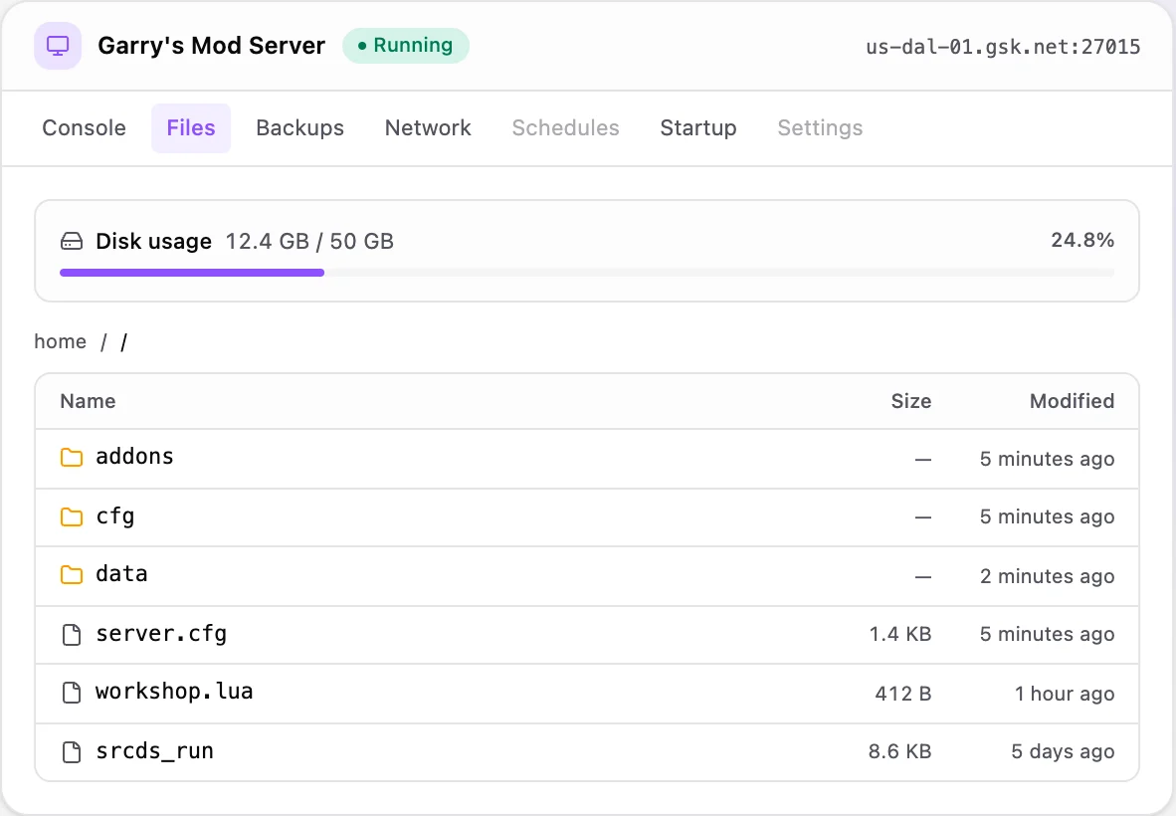This screenshot has width=1176, height=816.
Task: Click the addons folder icon
Action: click(x=72, y=457)
